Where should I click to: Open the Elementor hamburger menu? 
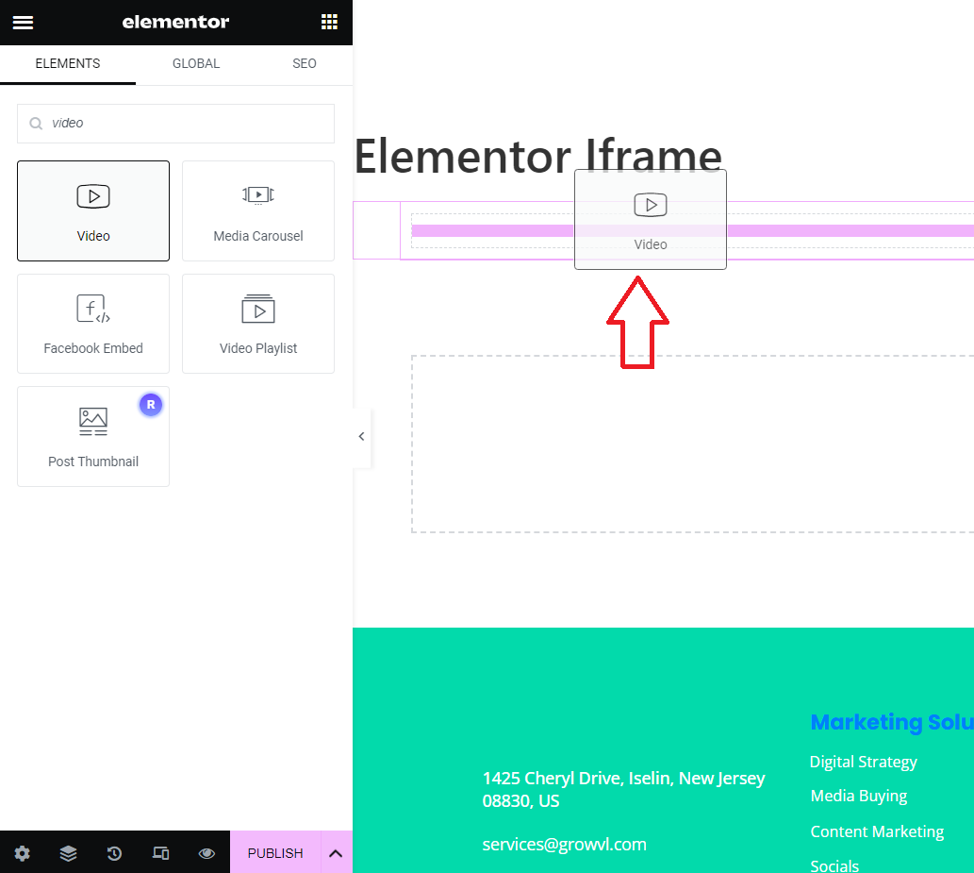[x=23, y=22]
